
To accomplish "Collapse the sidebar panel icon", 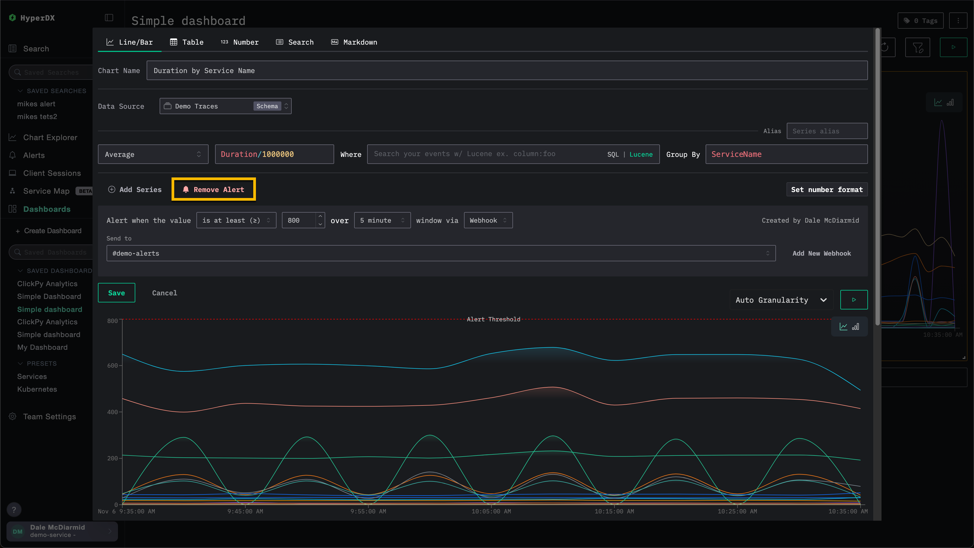I will [x=109, y=18].
